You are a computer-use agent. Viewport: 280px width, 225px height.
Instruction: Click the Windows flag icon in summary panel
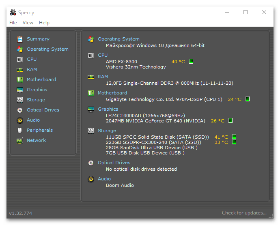(91, 39)
